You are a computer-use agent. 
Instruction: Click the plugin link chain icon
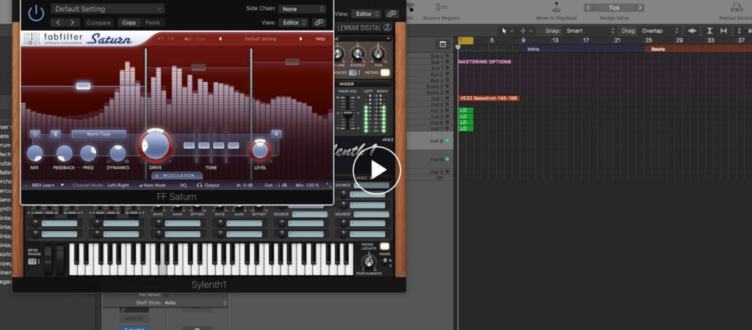point(319,23)
